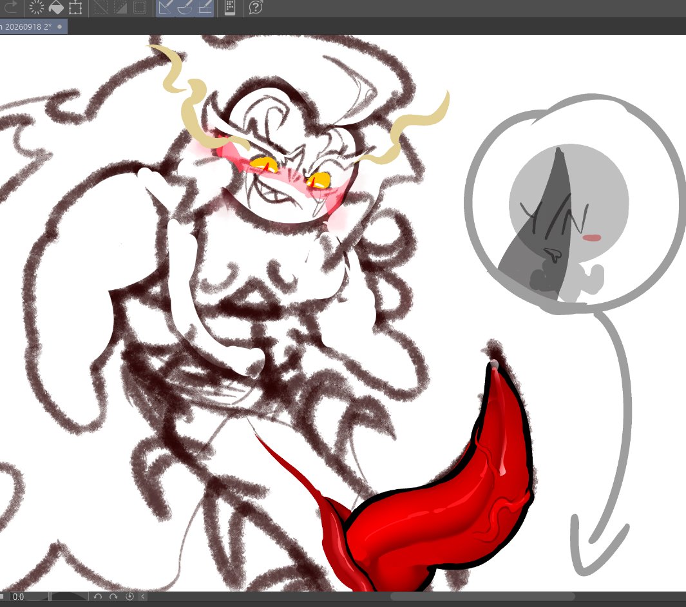Toggle Snap to Grid
Image resolution: width=686 pixels, height=607 pixels.
click(204, 7)
